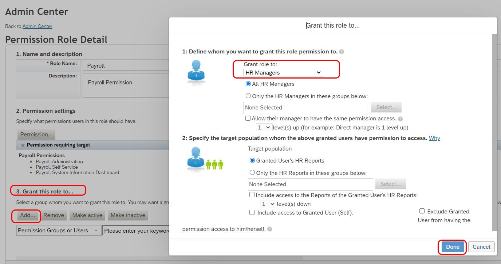
Task: Click Cancel in the grant role dialog
Action: click(481, 247)
